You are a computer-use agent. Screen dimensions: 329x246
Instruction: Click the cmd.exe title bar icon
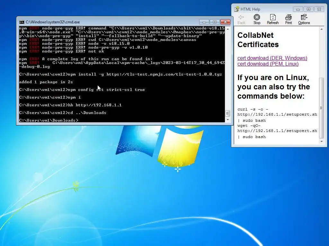click(22, 22)
